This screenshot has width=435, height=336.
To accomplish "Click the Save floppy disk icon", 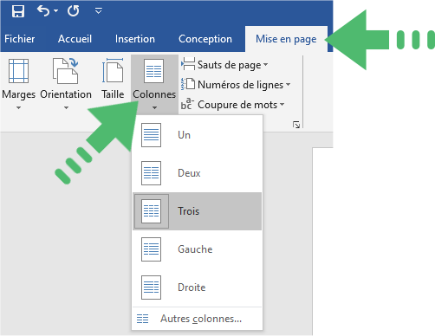I will pyautogui.click(x=18, y=11).
